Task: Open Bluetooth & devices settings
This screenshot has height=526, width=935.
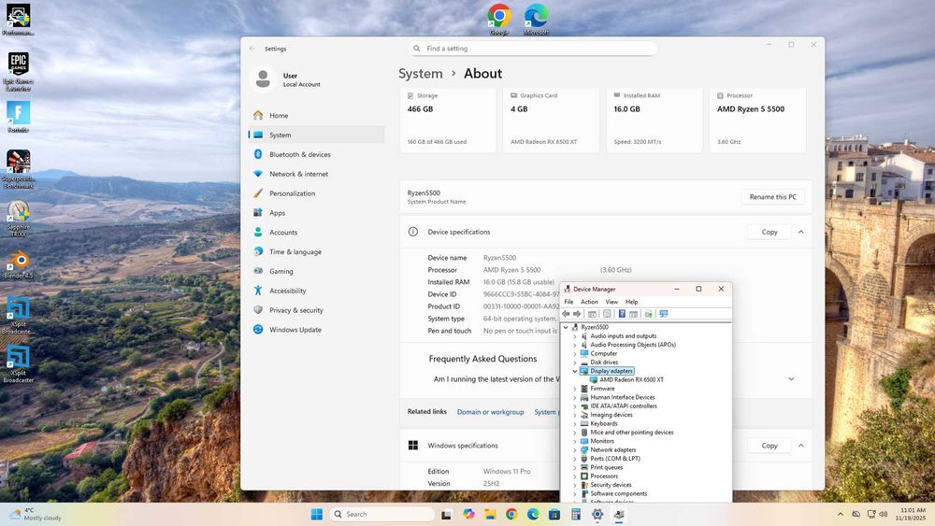Action: (x=299, y=154)
